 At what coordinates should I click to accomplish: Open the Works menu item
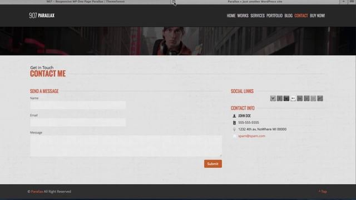click(243, 16)
